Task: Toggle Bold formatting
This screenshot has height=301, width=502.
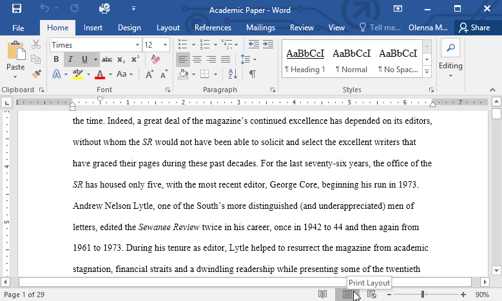Action: (56, 59)
